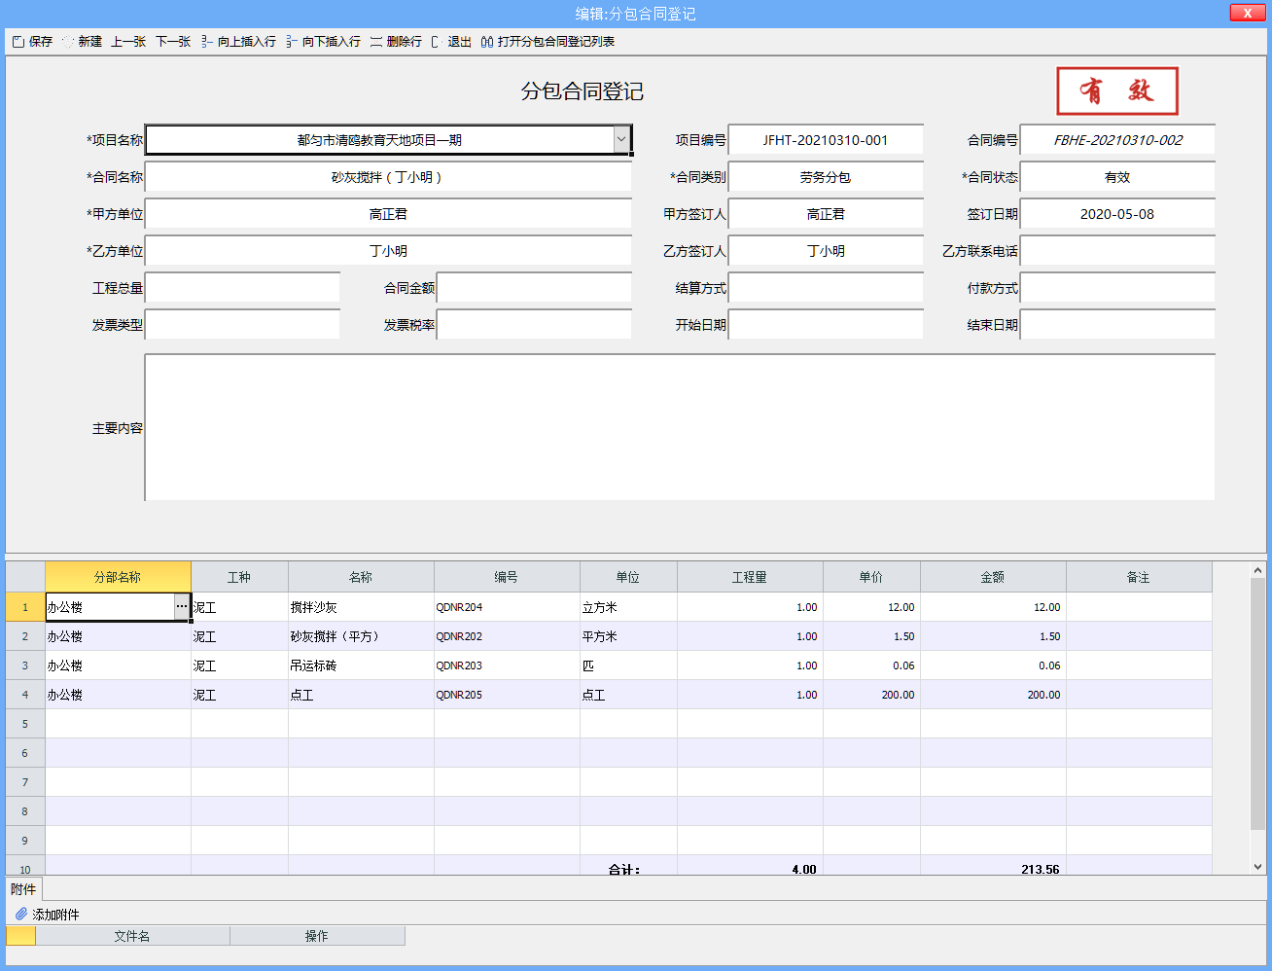Go to previous record with 上一张

click(x=127, y=42)
